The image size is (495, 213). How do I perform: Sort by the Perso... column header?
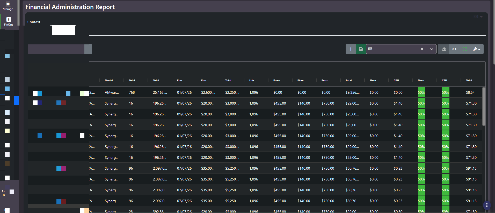(326, 81)
